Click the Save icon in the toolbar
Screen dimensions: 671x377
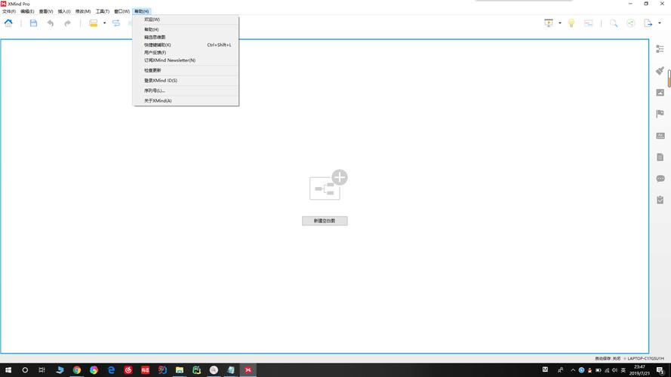click(x=33, y=23)
